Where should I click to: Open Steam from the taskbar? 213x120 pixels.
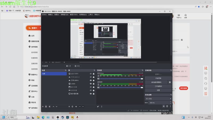(63, 117)
